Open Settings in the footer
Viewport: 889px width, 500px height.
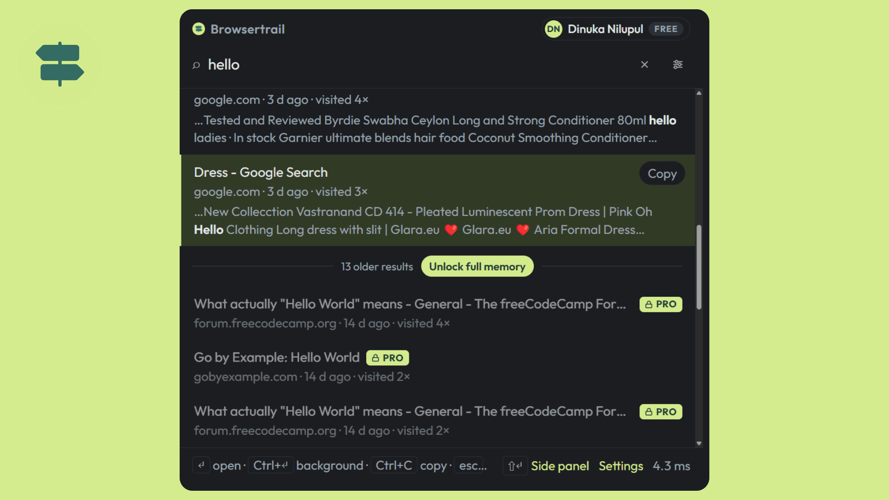point(621,466)
